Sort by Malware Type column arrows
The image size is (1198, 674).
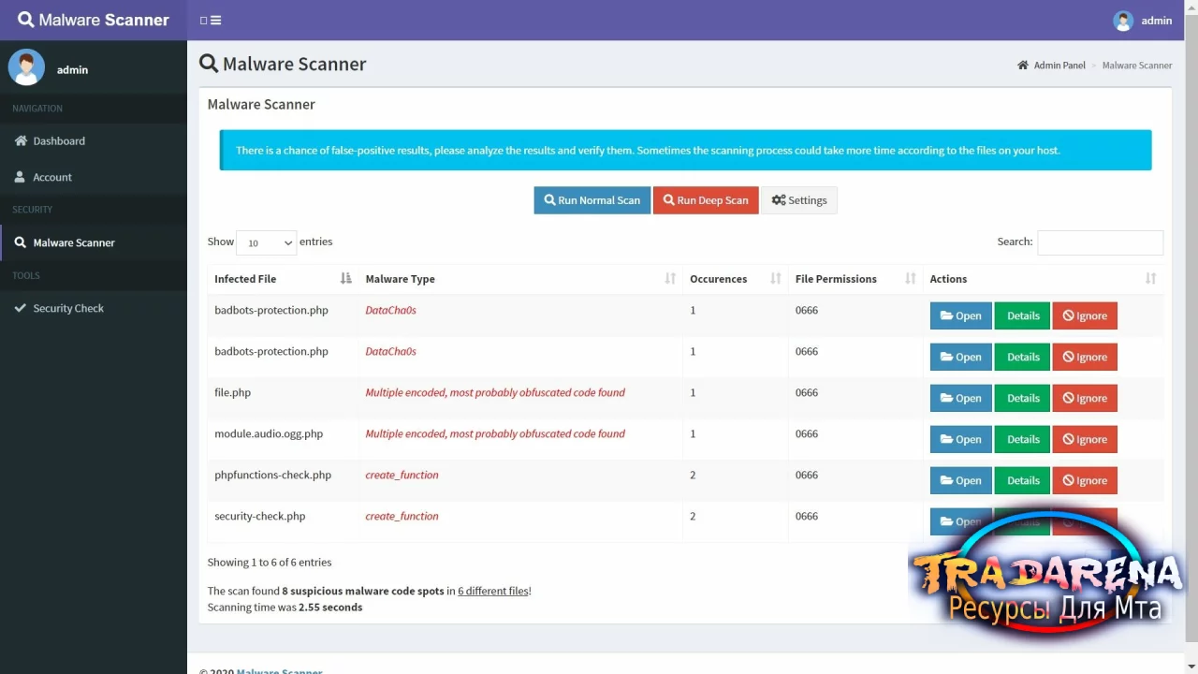coord(670,279)
